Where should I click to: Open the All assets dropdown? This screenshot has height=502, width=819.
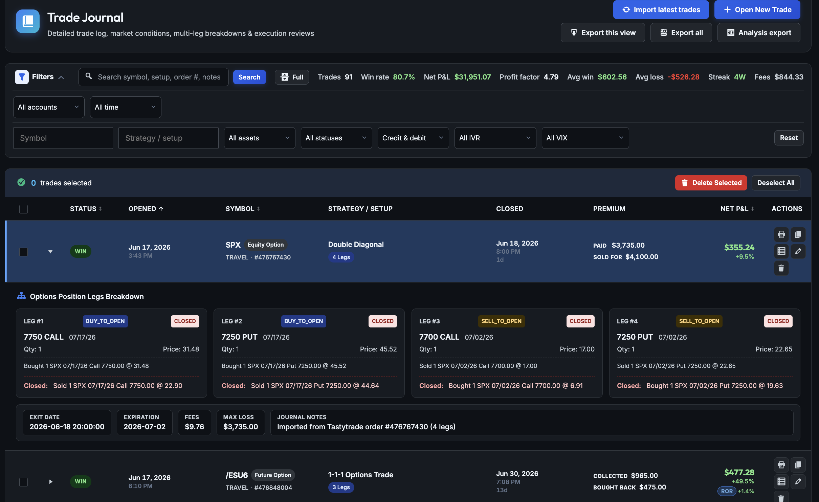click(260, 138)
